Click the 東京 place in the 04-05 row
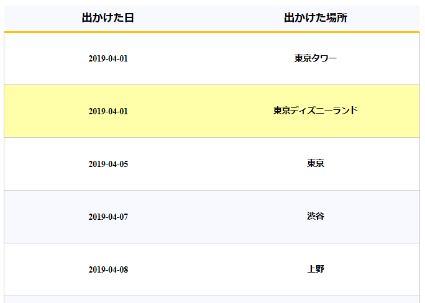Viewport: 425px width, 303px height. [x=316, y=163]
